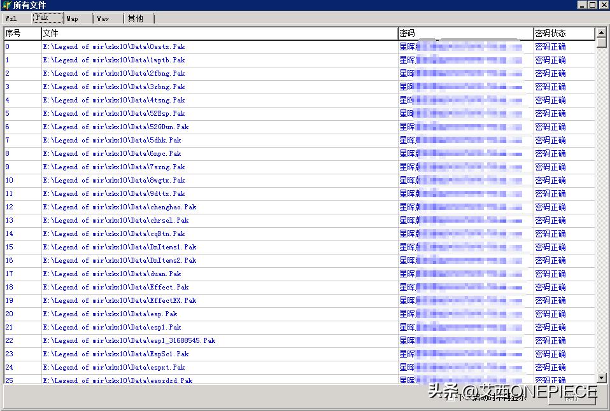This screenshot has height=411, width=610.
Task: Select the 7szng.Pak file path
Action: [113, 167]
